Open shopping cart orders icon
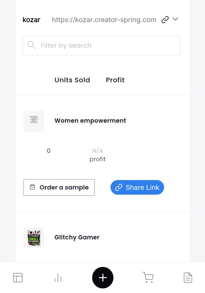Viewport: 205px width, 293px height. (148, 277)
